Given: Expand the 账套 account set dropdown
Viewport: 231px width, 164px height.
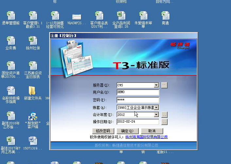Looking at the screenshot, I should [x=156, y=107].
